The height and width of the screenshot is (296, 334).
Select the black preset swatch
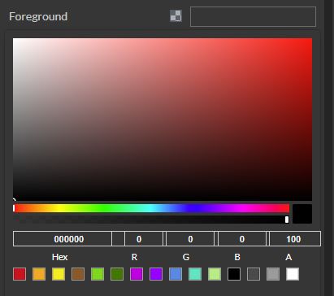pos(234,274)
